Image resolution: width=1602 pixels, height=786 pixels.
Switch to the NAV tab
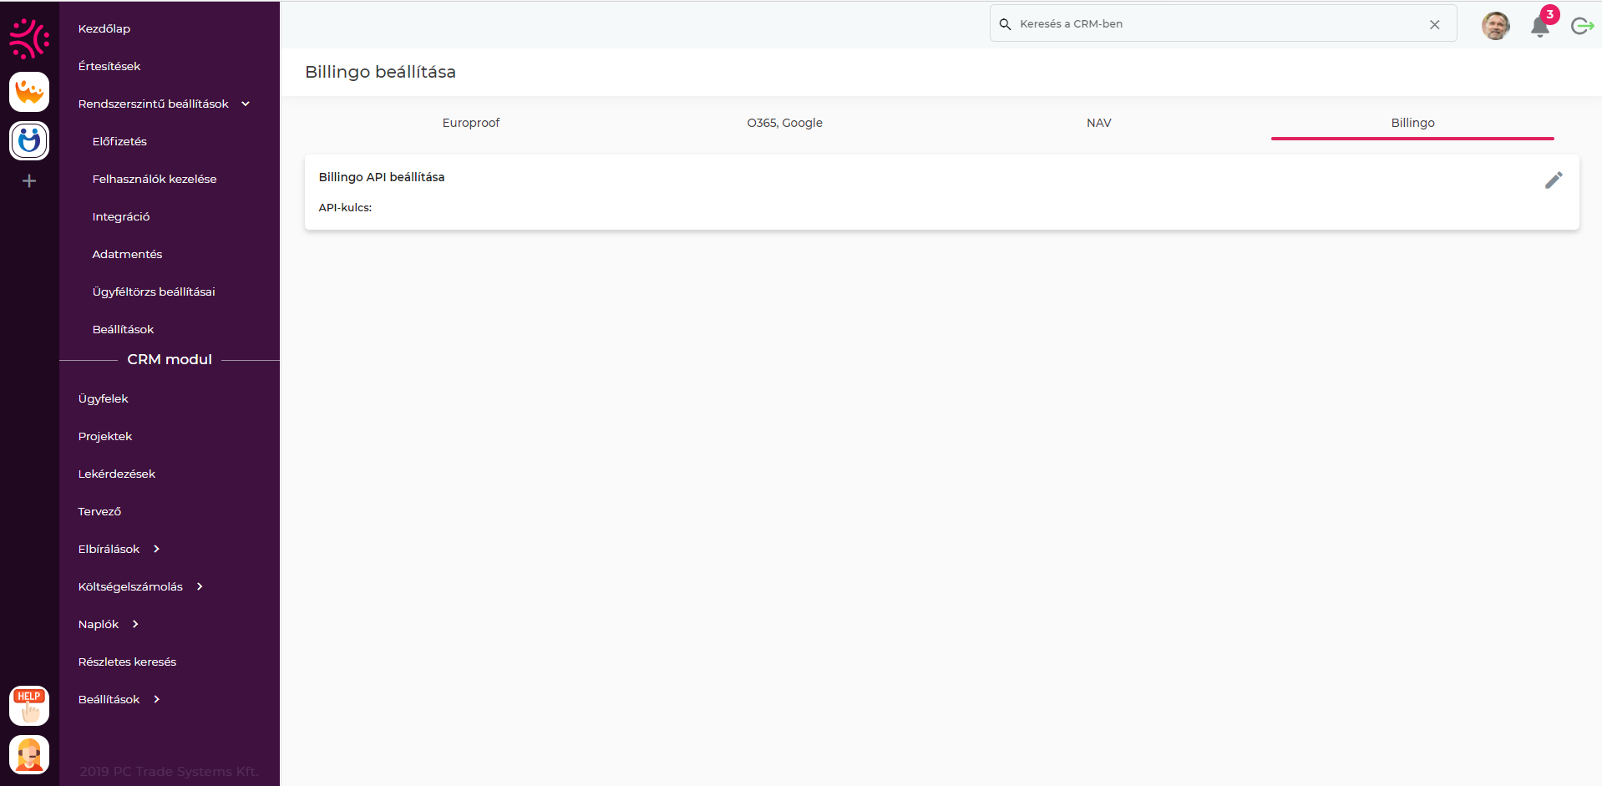[x=1099, y=123]
